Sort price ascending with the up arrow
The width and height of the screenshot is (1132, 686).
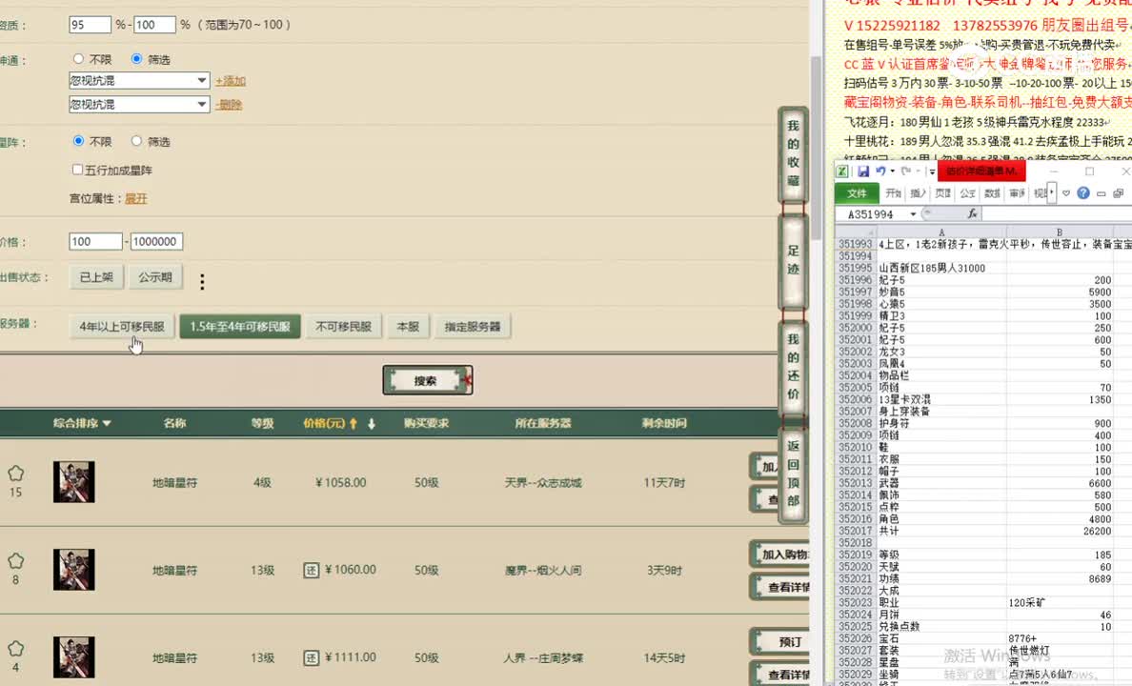click(x=353, y=423)
